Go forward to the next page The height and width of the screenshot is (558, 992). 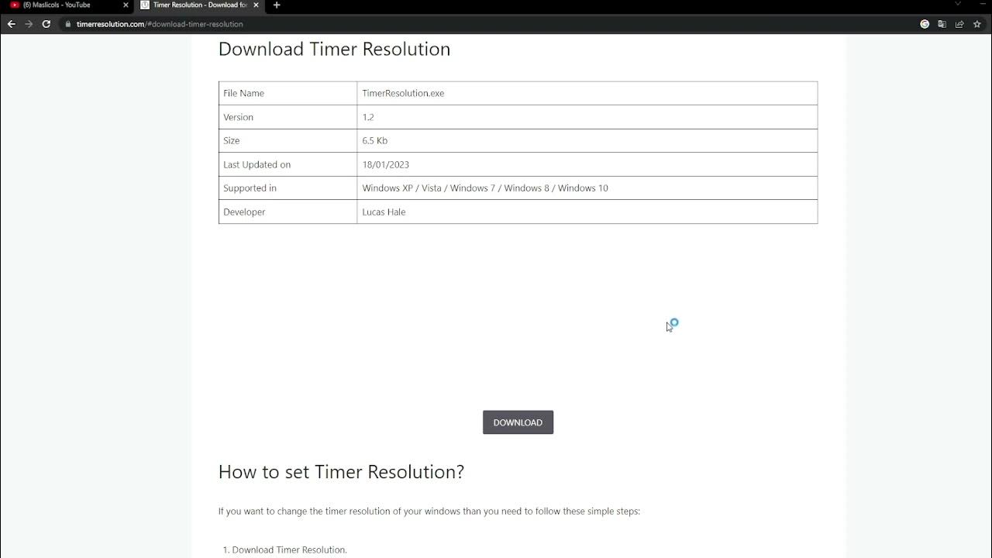(29, 24)
